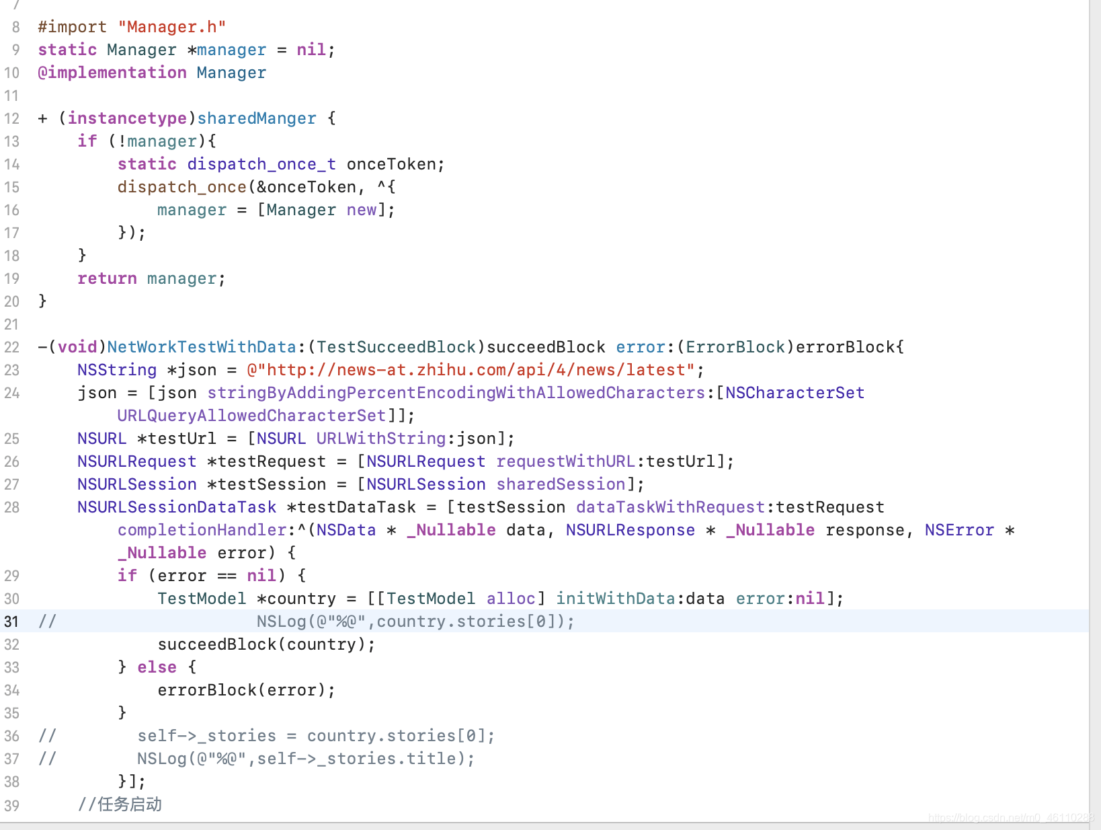Click errorBlock(error) call
Viewport: 1101px width, 830px height.
[x=246, y=690]
